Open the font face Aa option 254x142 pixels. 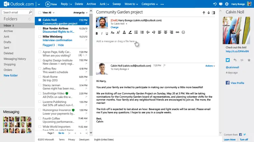pyautogui.click(x=112, y=33)
